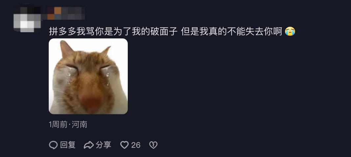Open the crying cat meme image
The height and width of the screenshot is (157, 351).
click(88, 76)
